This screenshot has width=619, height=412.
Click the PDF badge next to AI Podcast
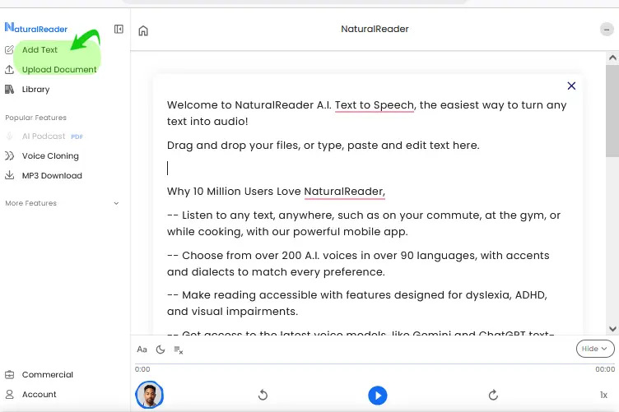(x=77, y=137)
